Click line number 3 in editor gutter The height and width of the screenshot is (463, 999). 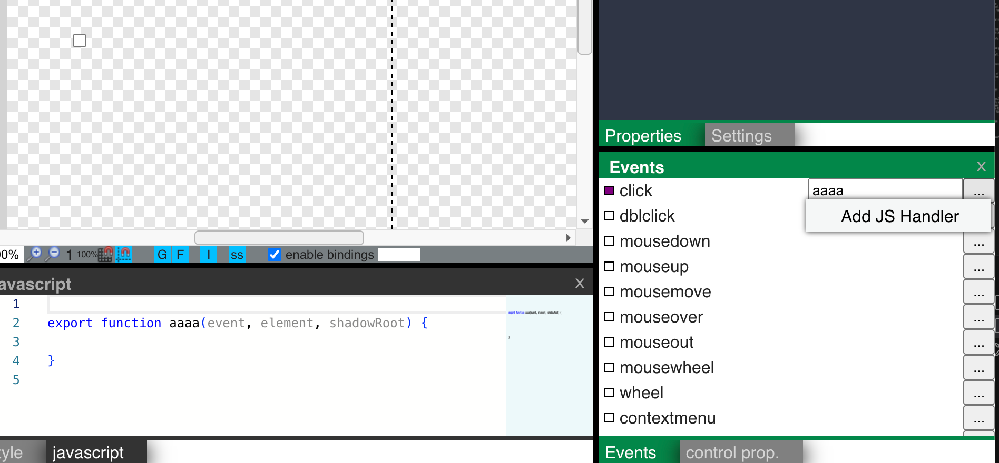pos(16,342)
